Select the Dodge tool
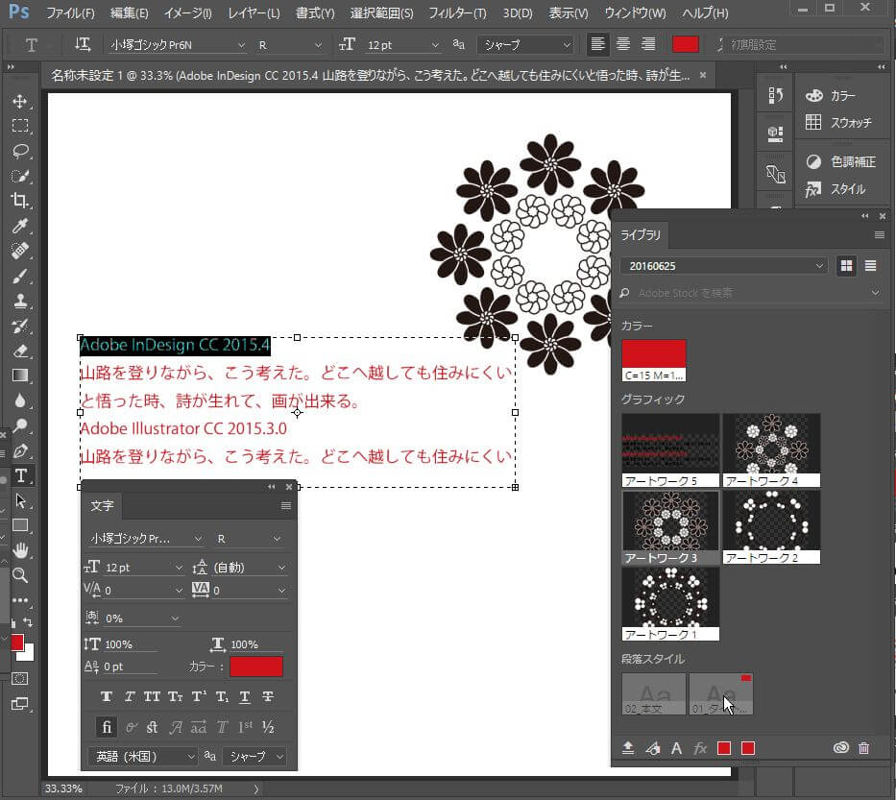Image resolution: width=896 pixels, height=800 pixels. 20,425
